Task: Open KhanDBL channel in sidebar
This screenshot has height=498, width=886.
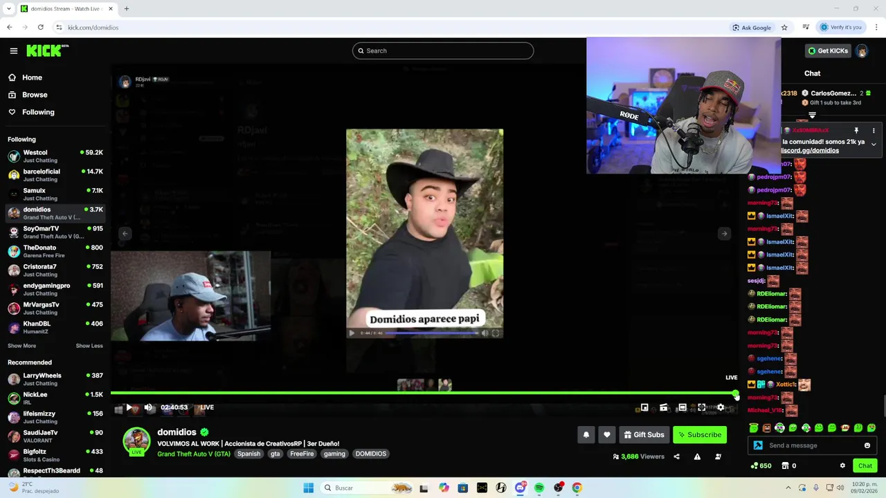Action: point(55,327)
